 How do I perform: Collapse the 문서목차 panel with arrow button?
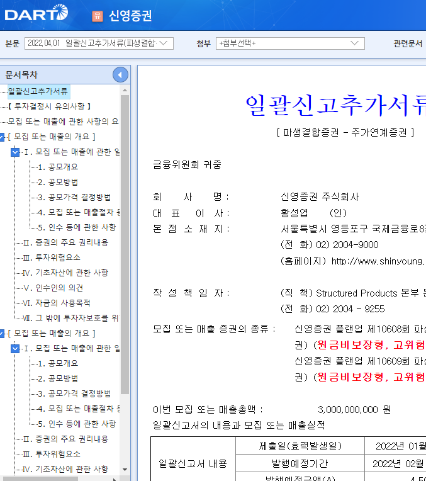[120, 74]
